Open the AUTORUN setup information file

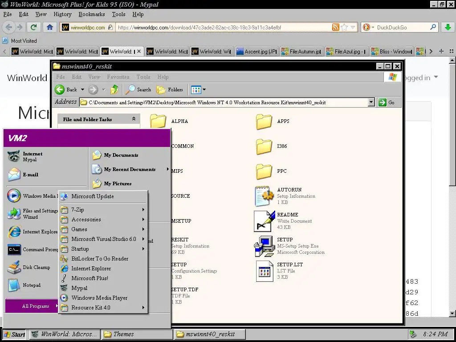tap(285, 196)
